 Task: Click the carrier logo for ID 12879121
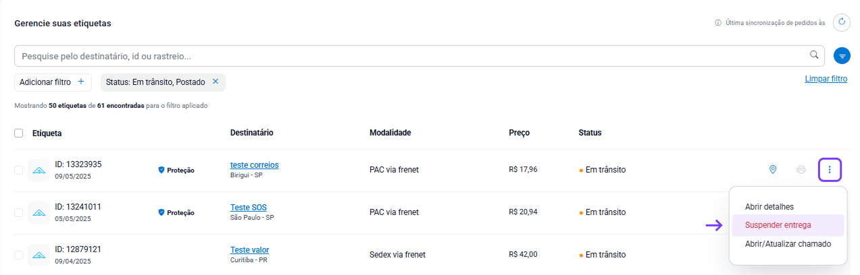[x=39, y=255]
